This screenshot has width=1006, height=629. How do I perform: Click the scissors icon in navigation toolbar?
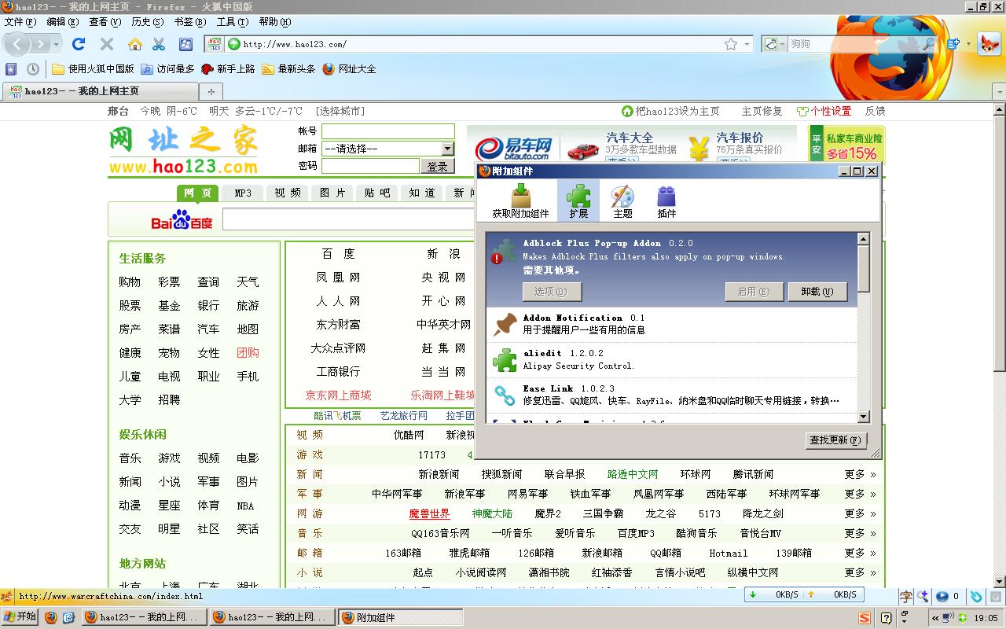coord(159,44)
